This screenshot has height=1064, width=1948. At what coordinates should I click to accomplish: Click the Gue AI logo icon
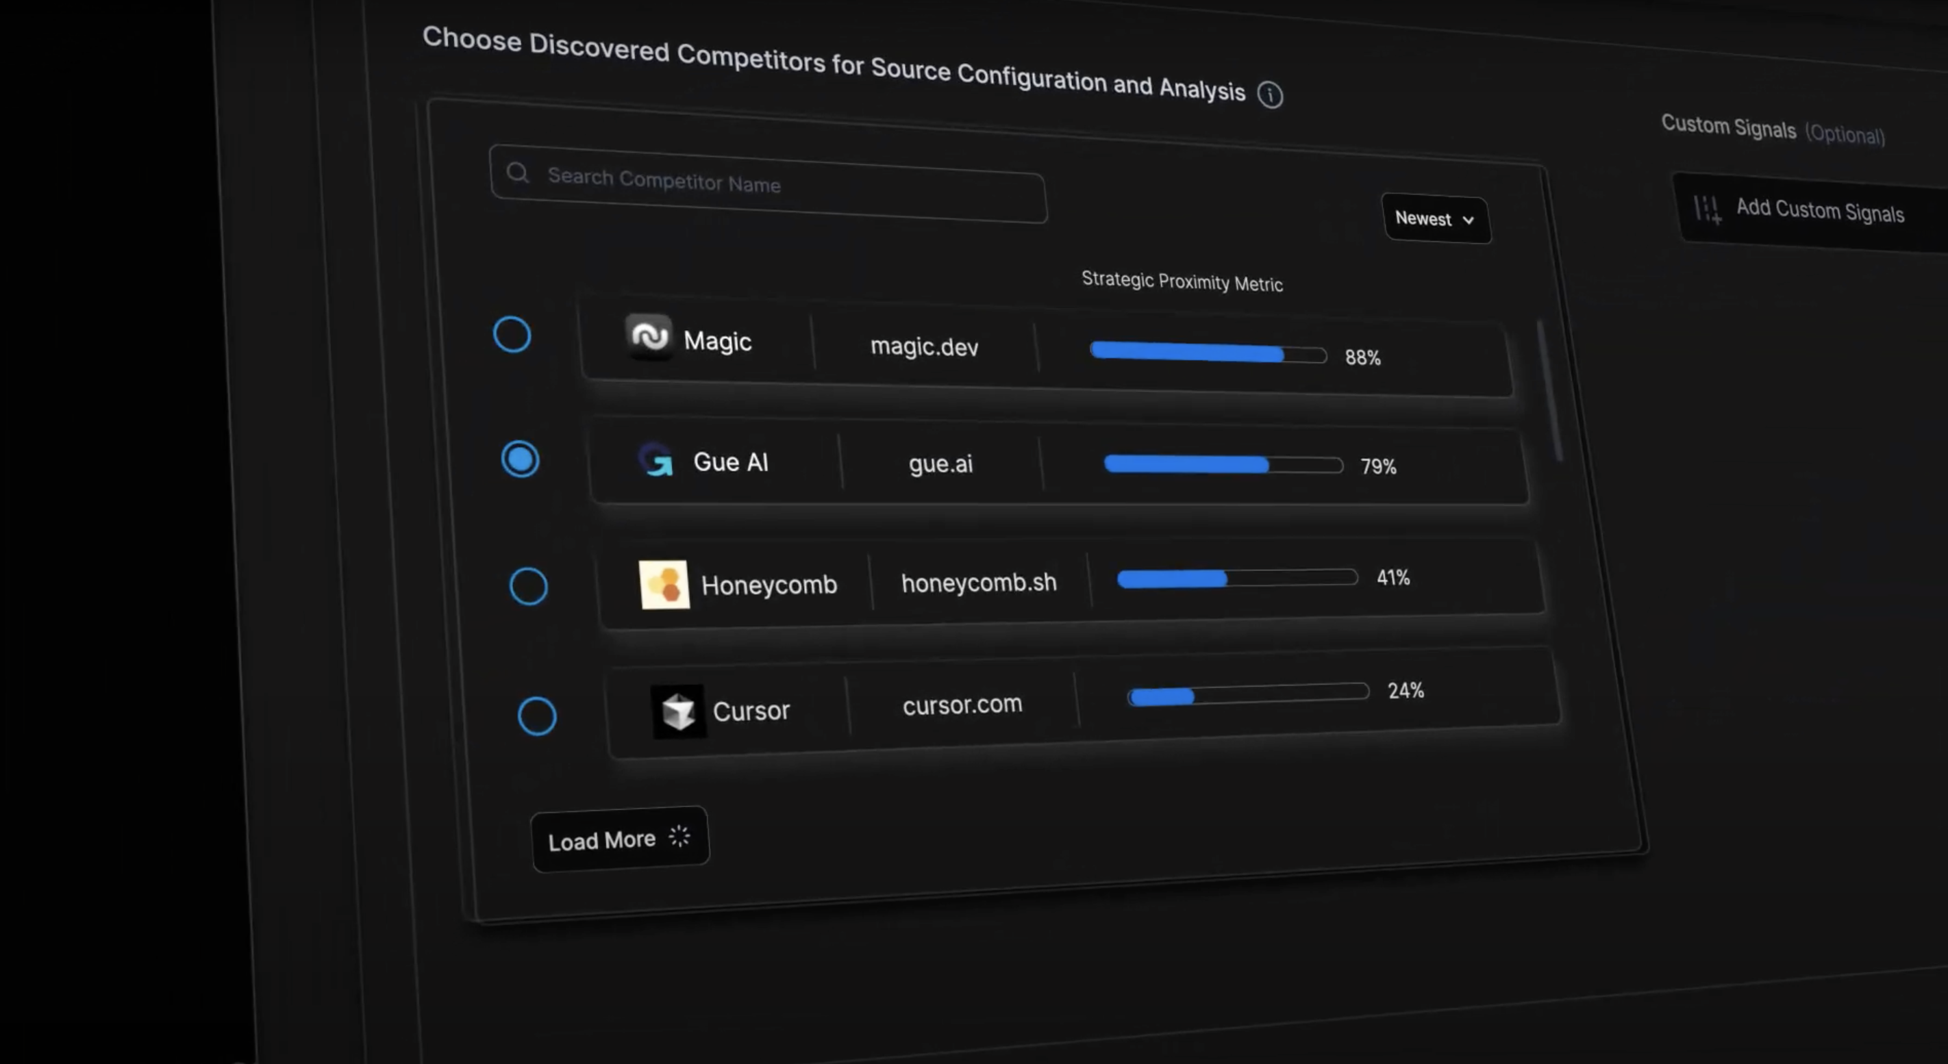pyautogui.click(x=655, y=459)
